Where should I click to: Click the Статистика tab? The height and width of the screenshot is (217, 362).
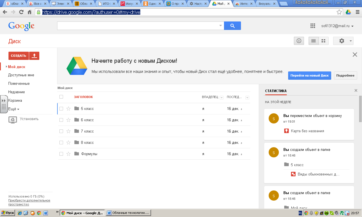point(276,91)
